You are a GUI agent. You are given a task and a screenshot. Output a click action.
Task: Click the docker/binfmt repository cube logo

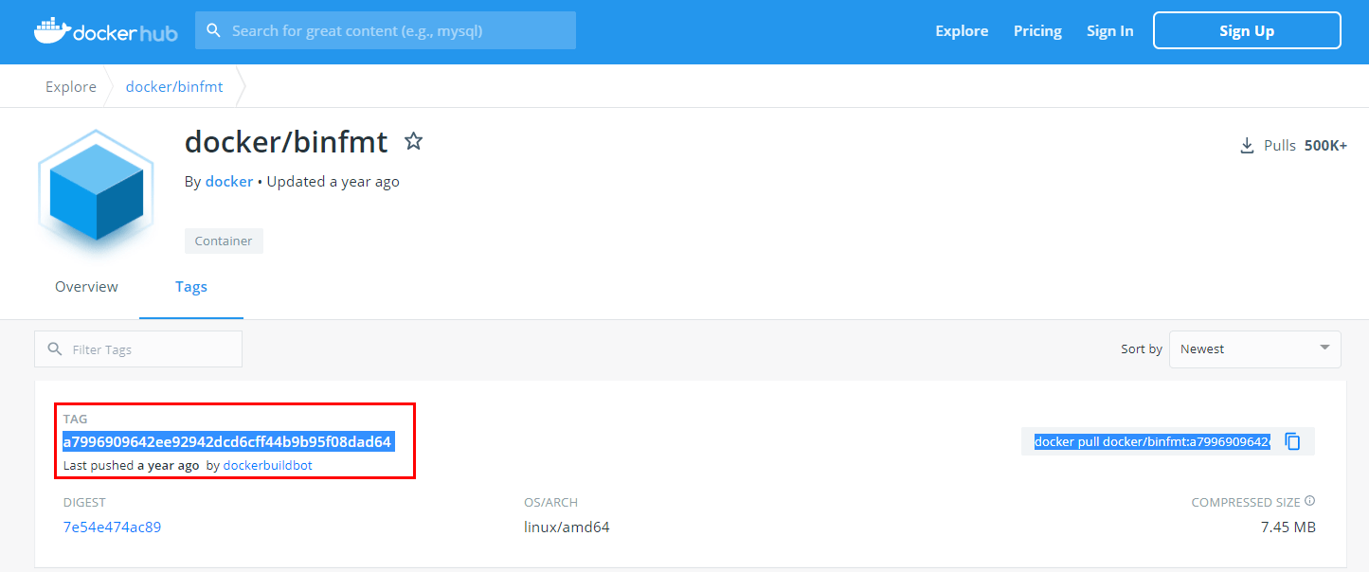click(95, 190)
